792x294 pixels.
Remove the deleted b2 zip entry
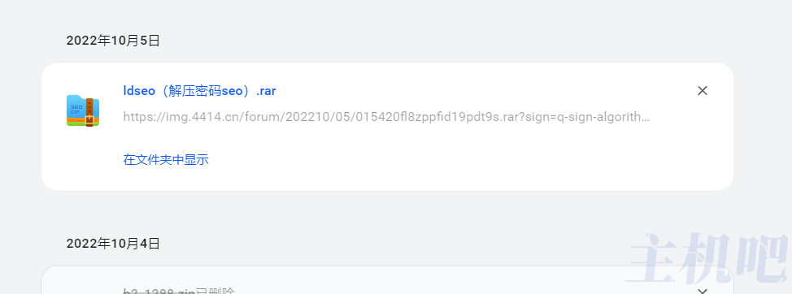tap(702, 291)
